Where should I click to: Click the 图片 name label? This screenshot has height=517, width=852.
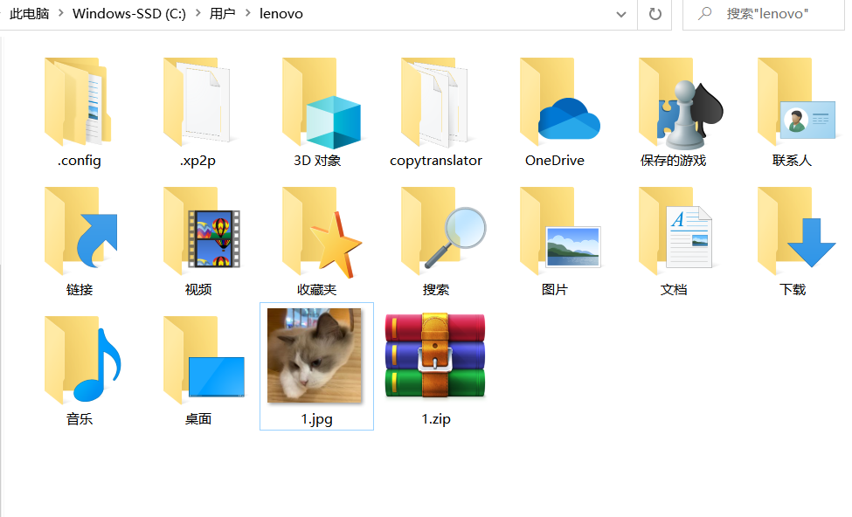[x=555, y=289]
